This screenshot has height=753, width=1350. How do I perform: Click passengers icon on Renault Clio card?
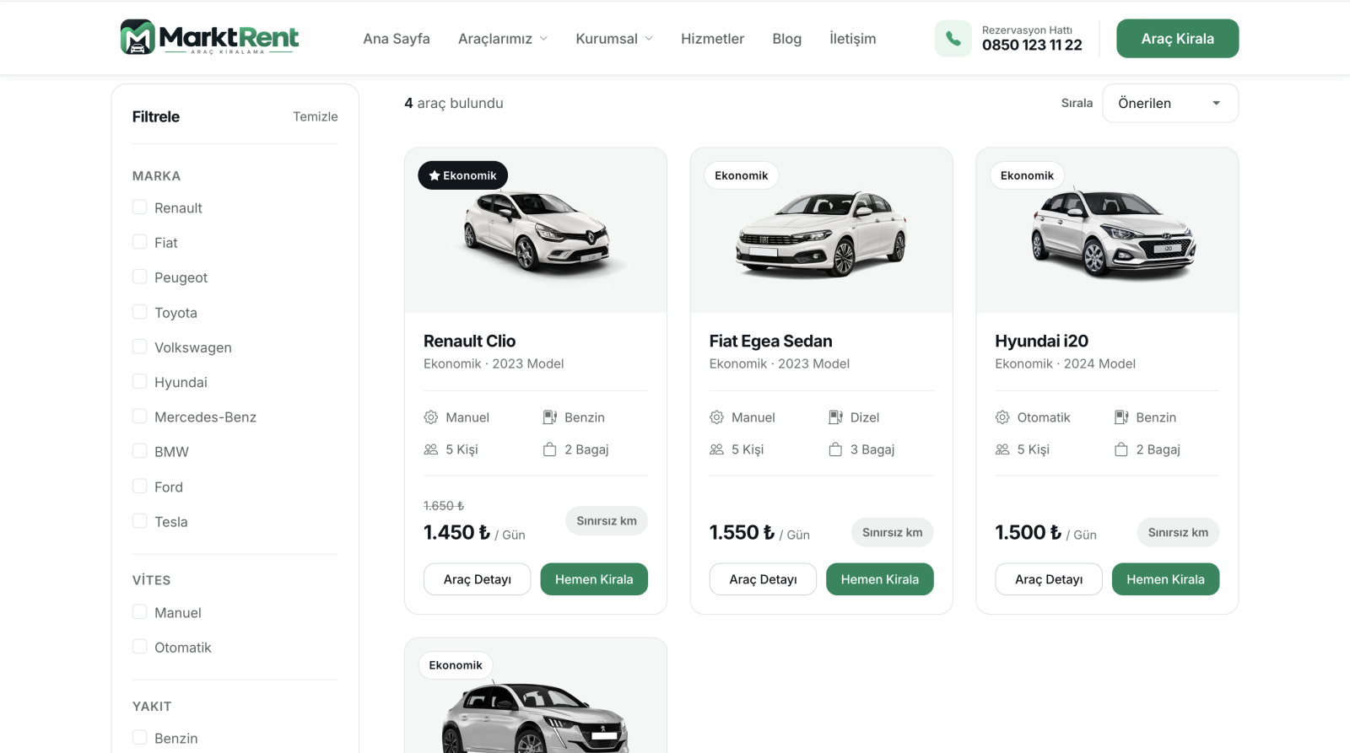[431, 449]
